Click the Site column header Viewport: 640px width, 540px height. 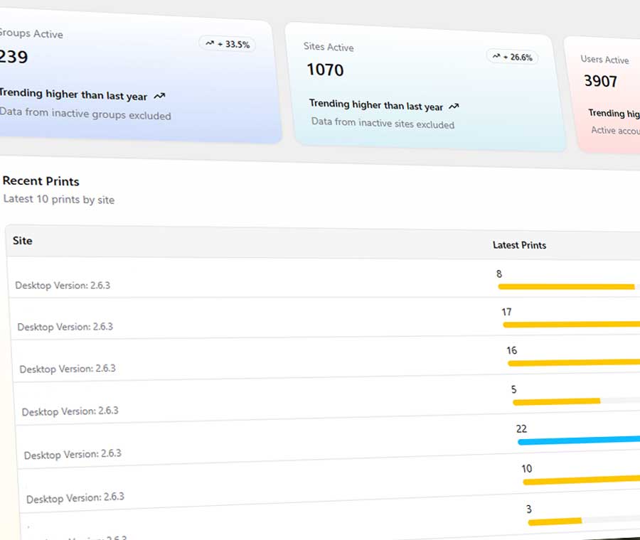tap(23, 241)
